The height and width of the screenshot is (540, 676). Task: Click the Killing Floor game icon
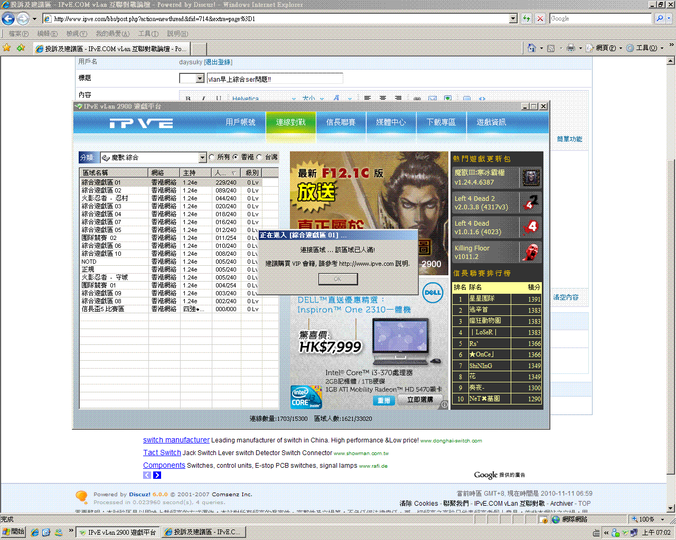pos(531,252)
